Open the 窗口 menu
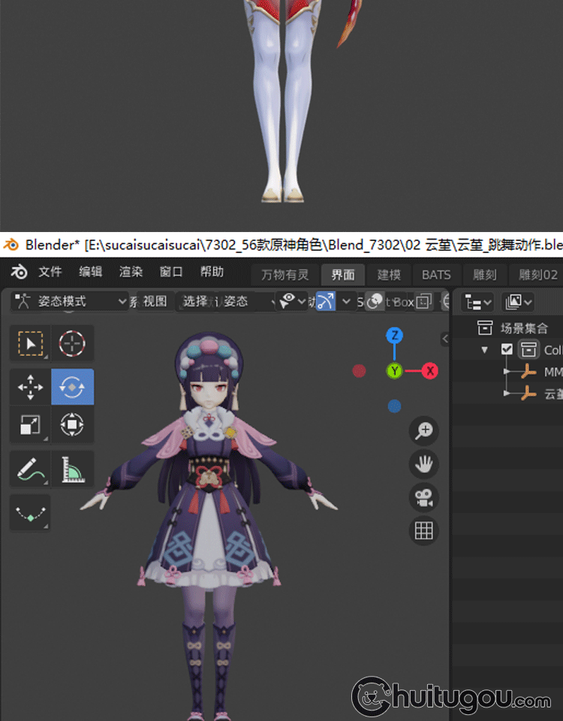Viewport: 563px width, 721px height. [x=171, y=272]
